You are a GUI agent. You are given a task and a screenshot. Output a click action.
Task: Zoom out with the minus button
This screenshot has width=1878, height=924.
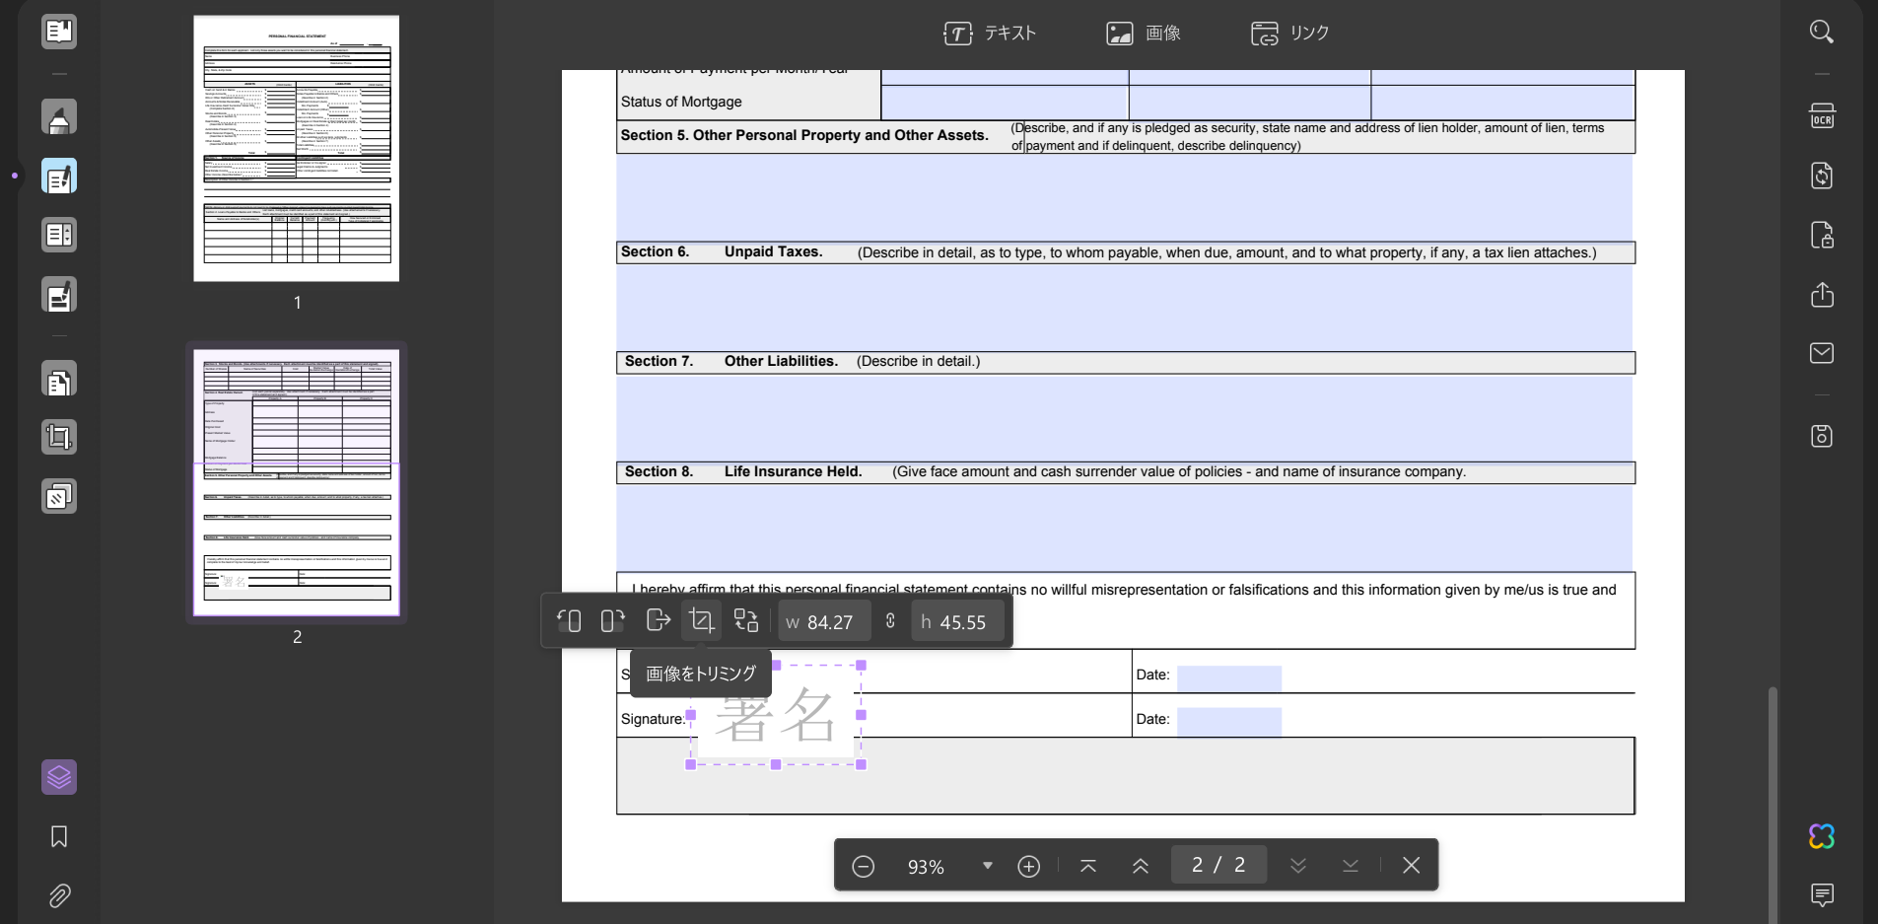863,866
